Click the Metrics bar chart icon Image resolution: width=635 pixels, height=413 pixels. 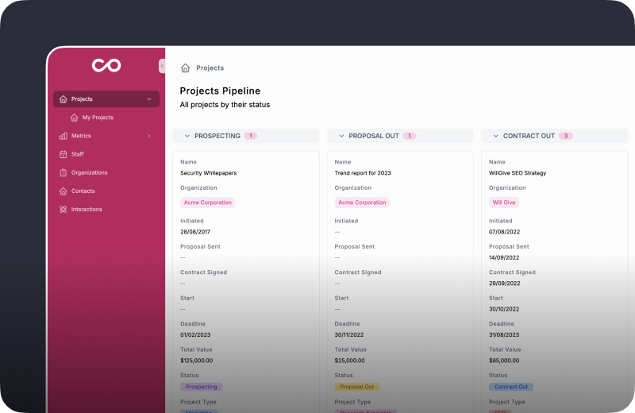coord(63,136)
